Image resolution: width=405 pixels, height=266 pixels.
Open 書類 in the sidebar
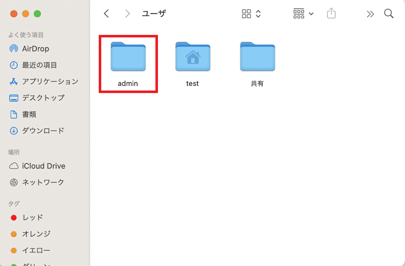coord(23,114)
